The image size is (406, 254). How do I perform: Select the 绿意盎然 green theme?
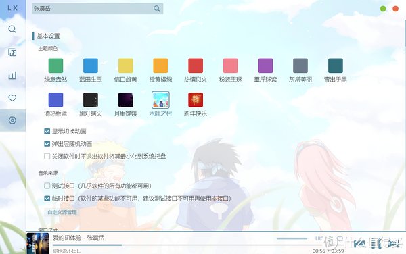[55, 66]
